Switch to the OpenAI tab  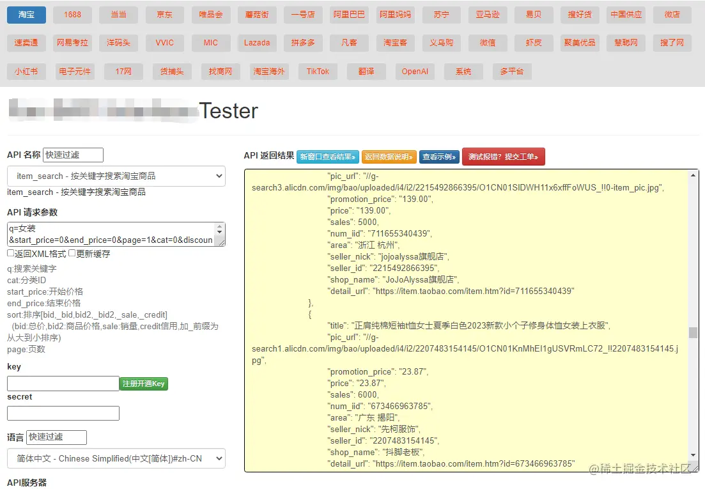(x=415, y=72)
